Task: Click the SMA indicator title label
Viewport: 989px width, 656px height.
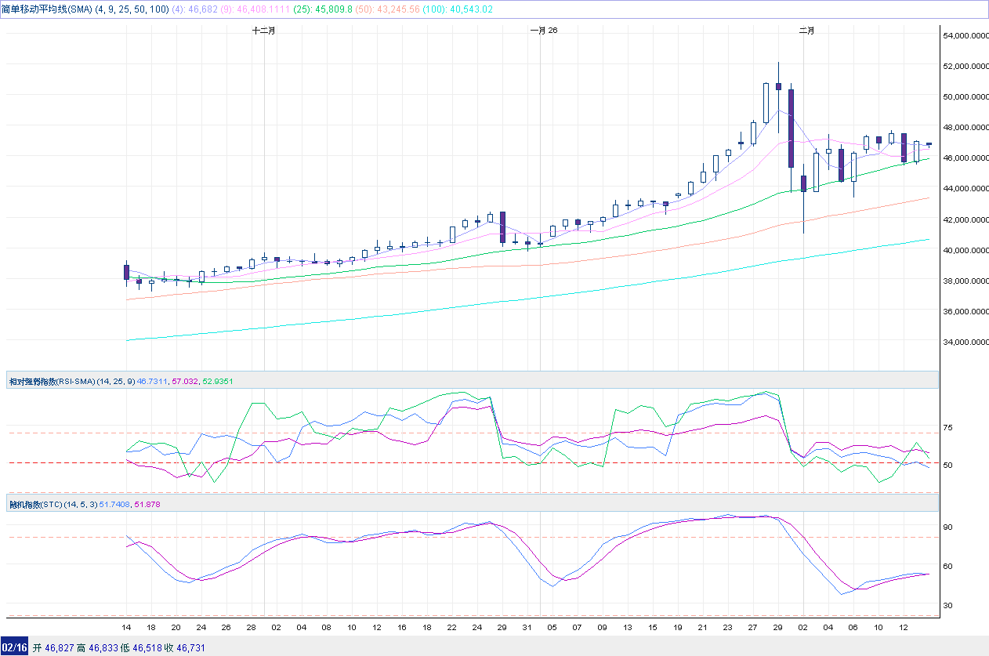Action: (47, 9)
